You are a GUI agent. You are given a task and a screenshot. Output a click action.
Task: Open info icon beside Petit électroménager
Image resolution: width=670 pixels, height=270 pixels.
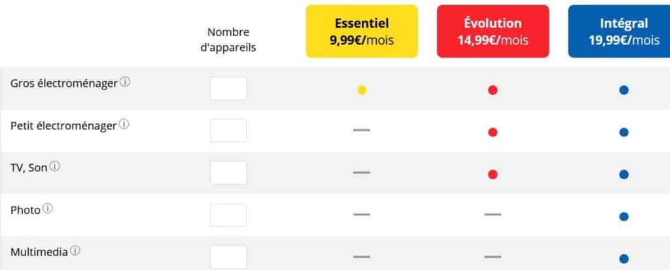[124, 124]
